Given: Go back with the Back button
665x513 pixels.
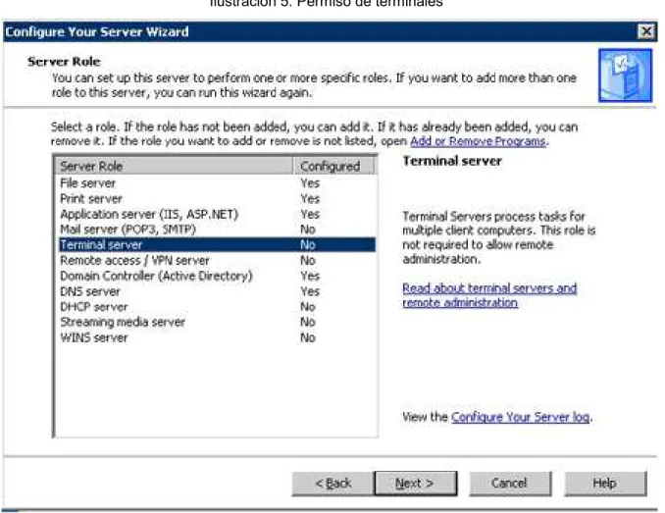Looking at the screenshot, I should pos(332,483).
